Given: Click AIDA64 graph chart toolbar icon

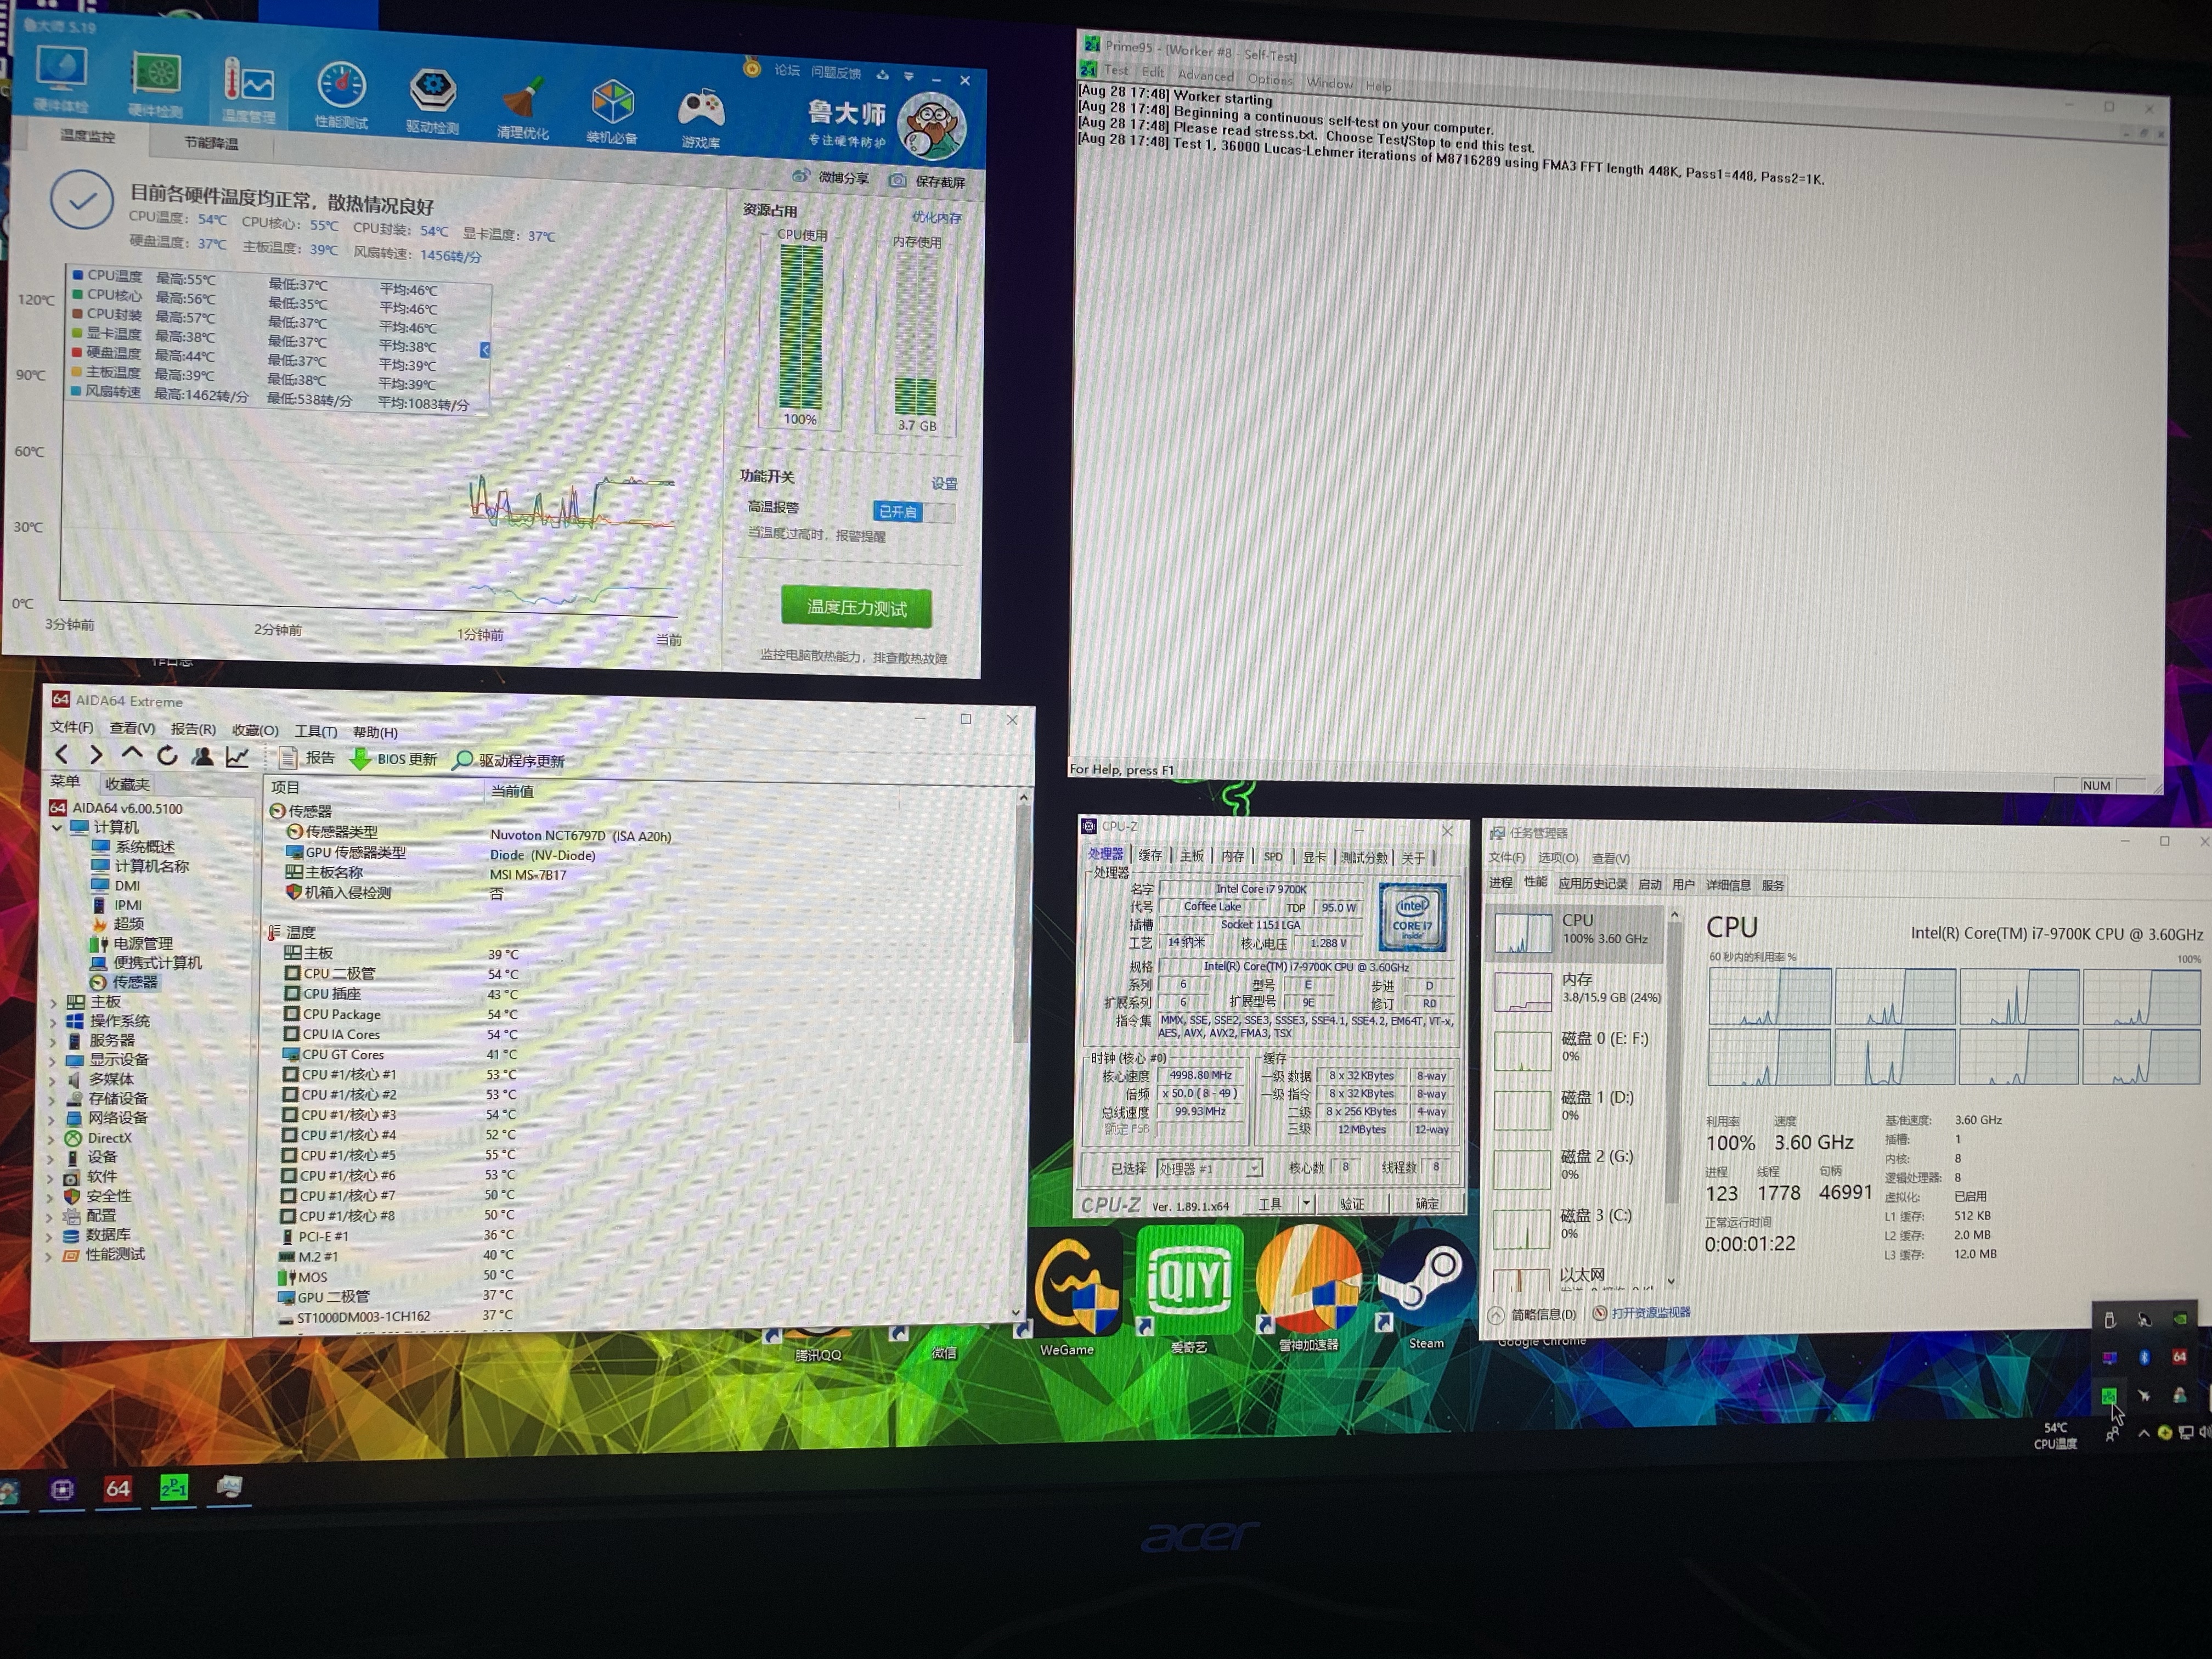Looking at the screenshot, I should pyautogui.click(x=237, y=757).
